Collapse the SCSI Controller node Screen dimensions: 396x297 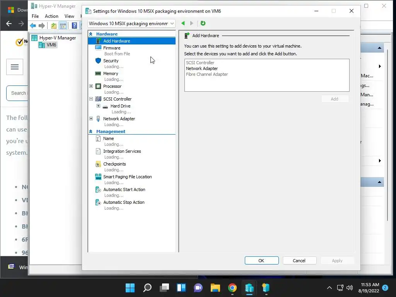pos(91,99)
